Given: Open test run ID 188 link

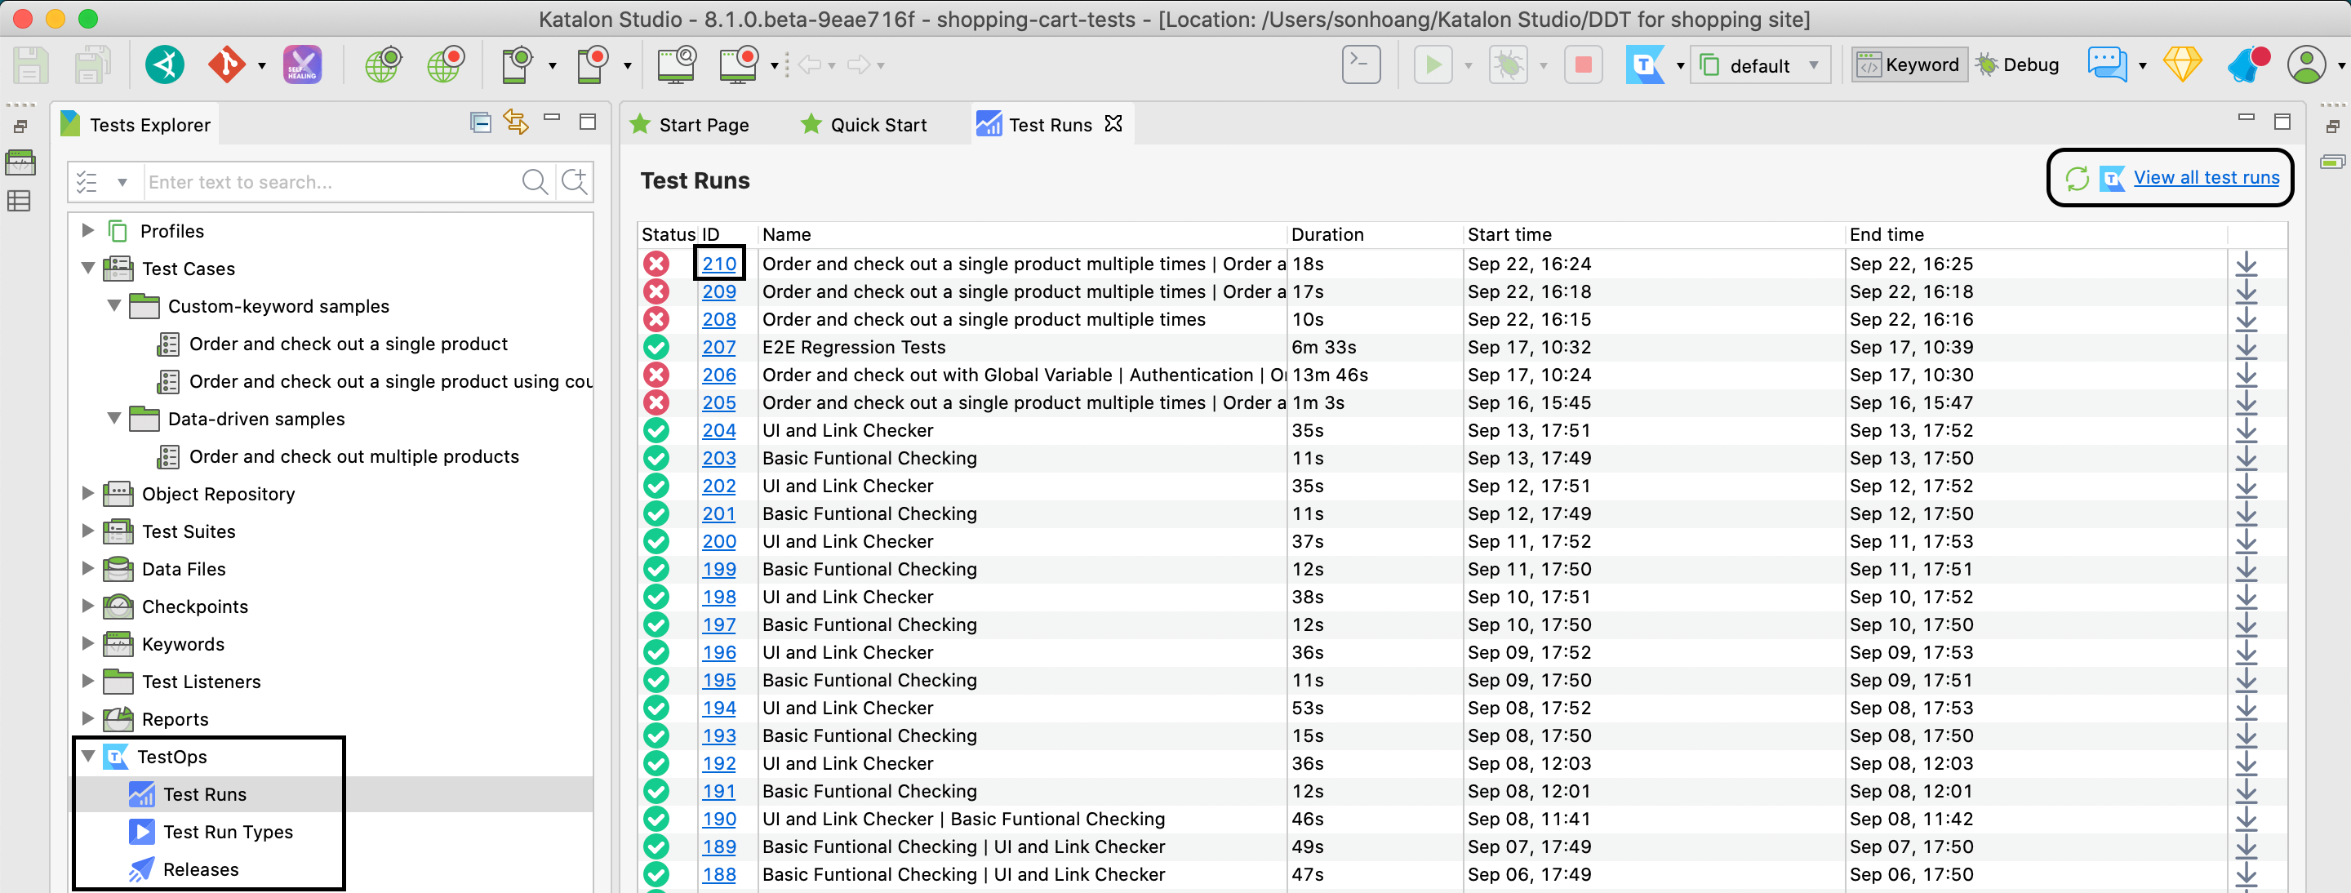Looking at the screenshot, I should [719, 875].
